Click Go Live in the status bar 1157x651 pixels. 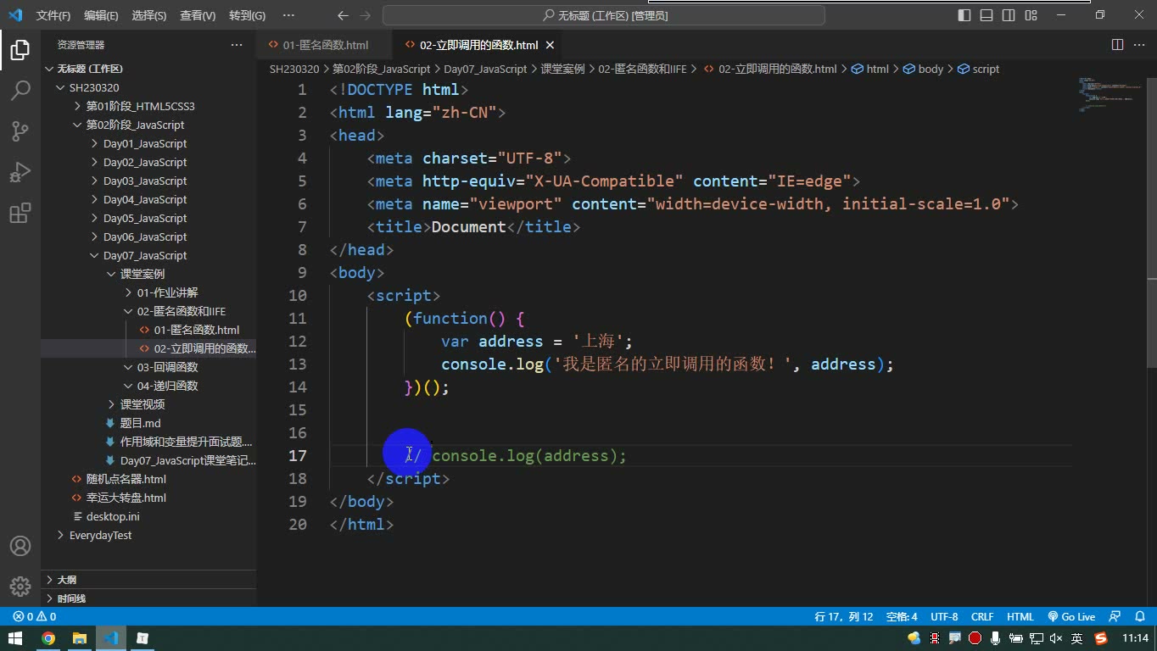coord(1071,617)
